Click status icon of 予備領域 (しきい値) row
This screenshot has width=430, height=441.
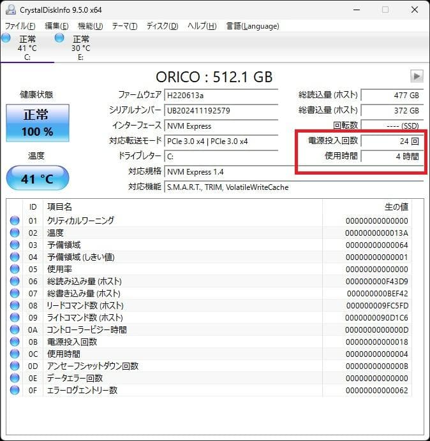tap(15, 257)
